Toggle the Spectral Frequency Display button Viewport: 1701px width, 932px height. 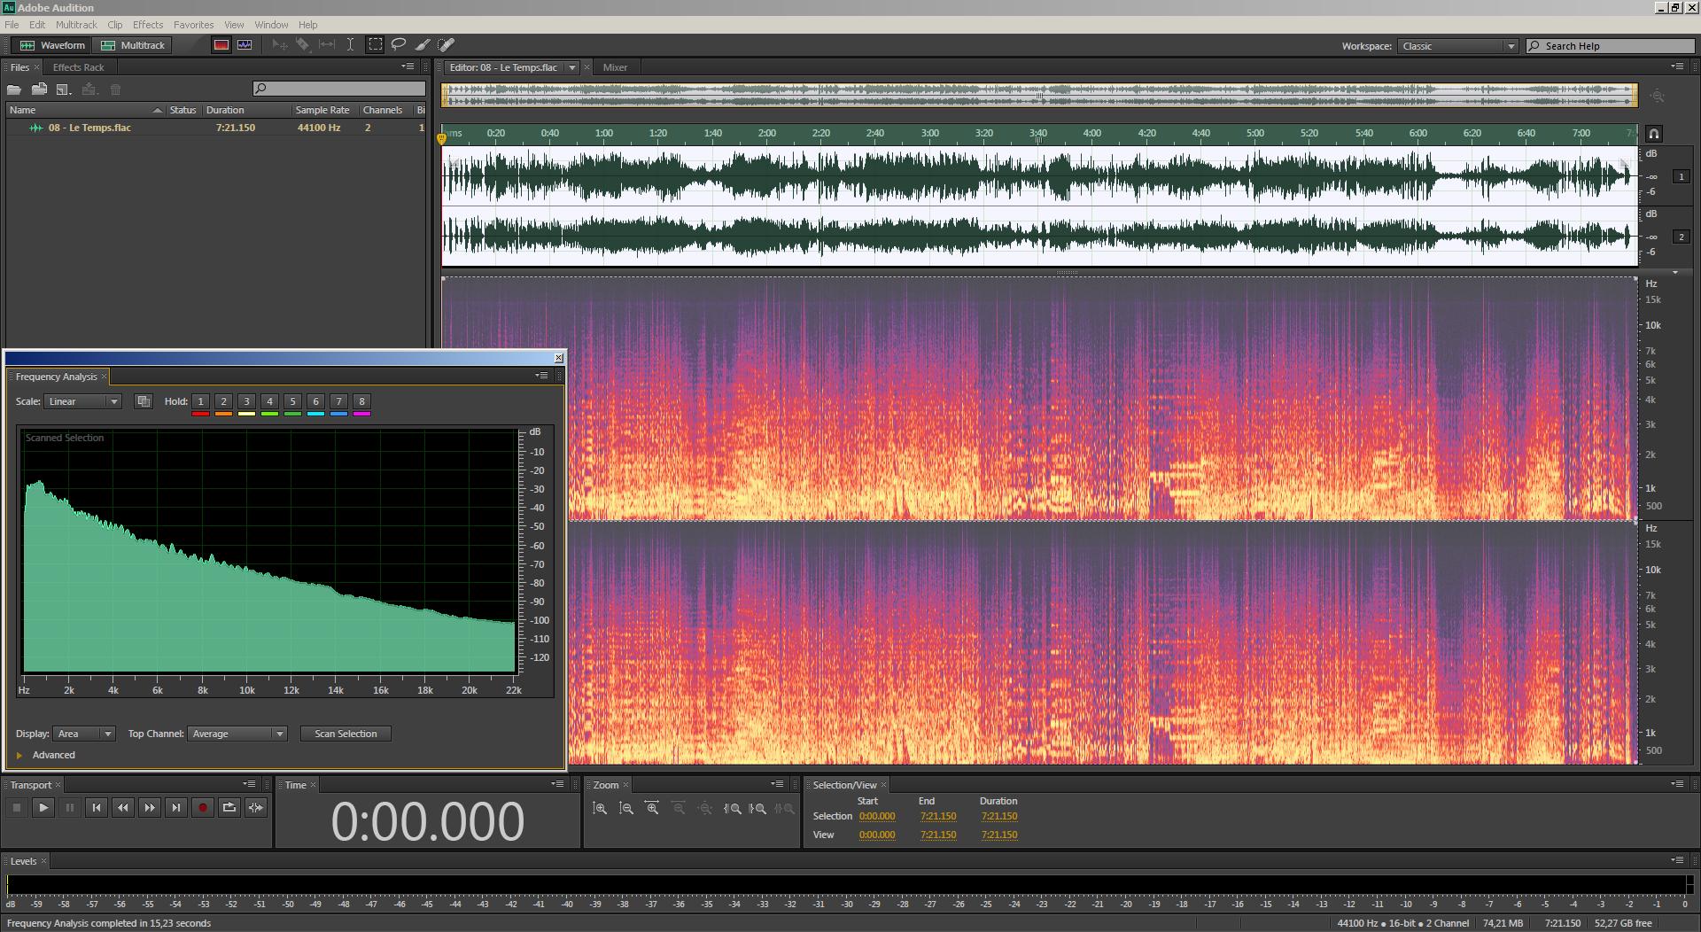tap(221, 45)
